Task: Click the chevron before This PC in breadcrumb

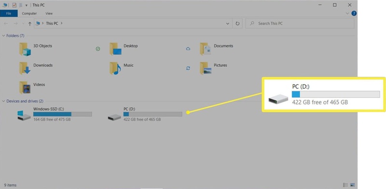Action: tap(43, 23)
